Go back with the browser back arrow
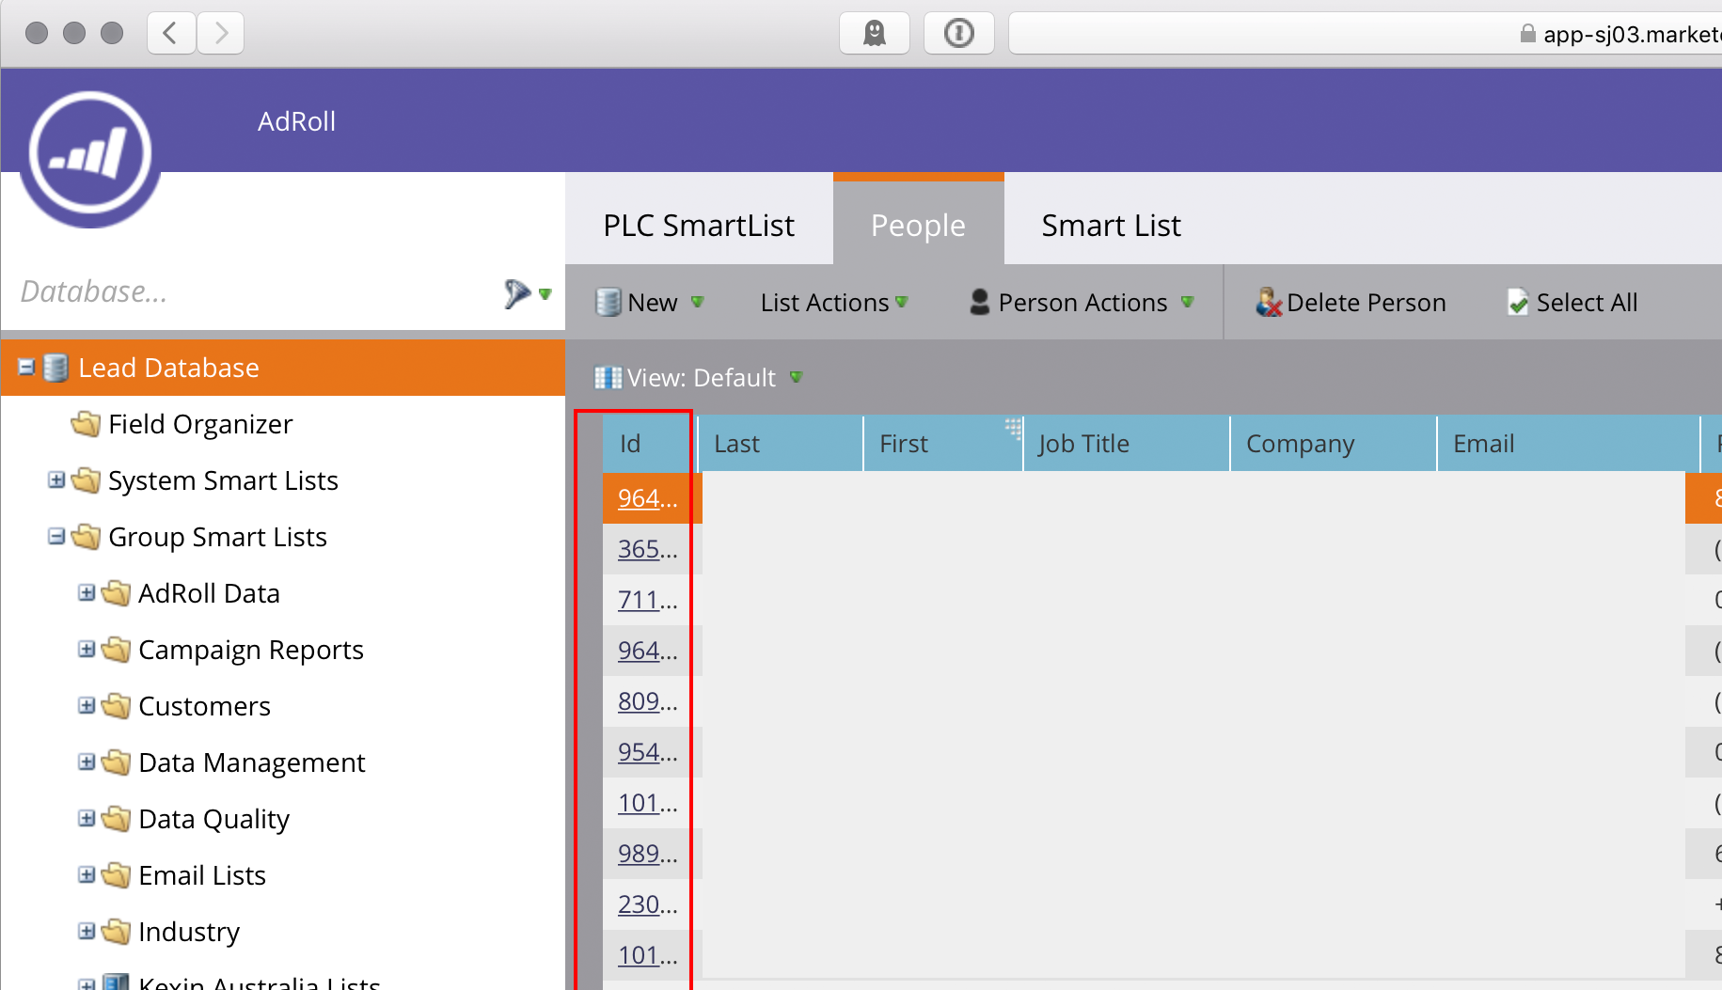The width and height of the screenshot is (1722, 990). (x=171, y=34)
